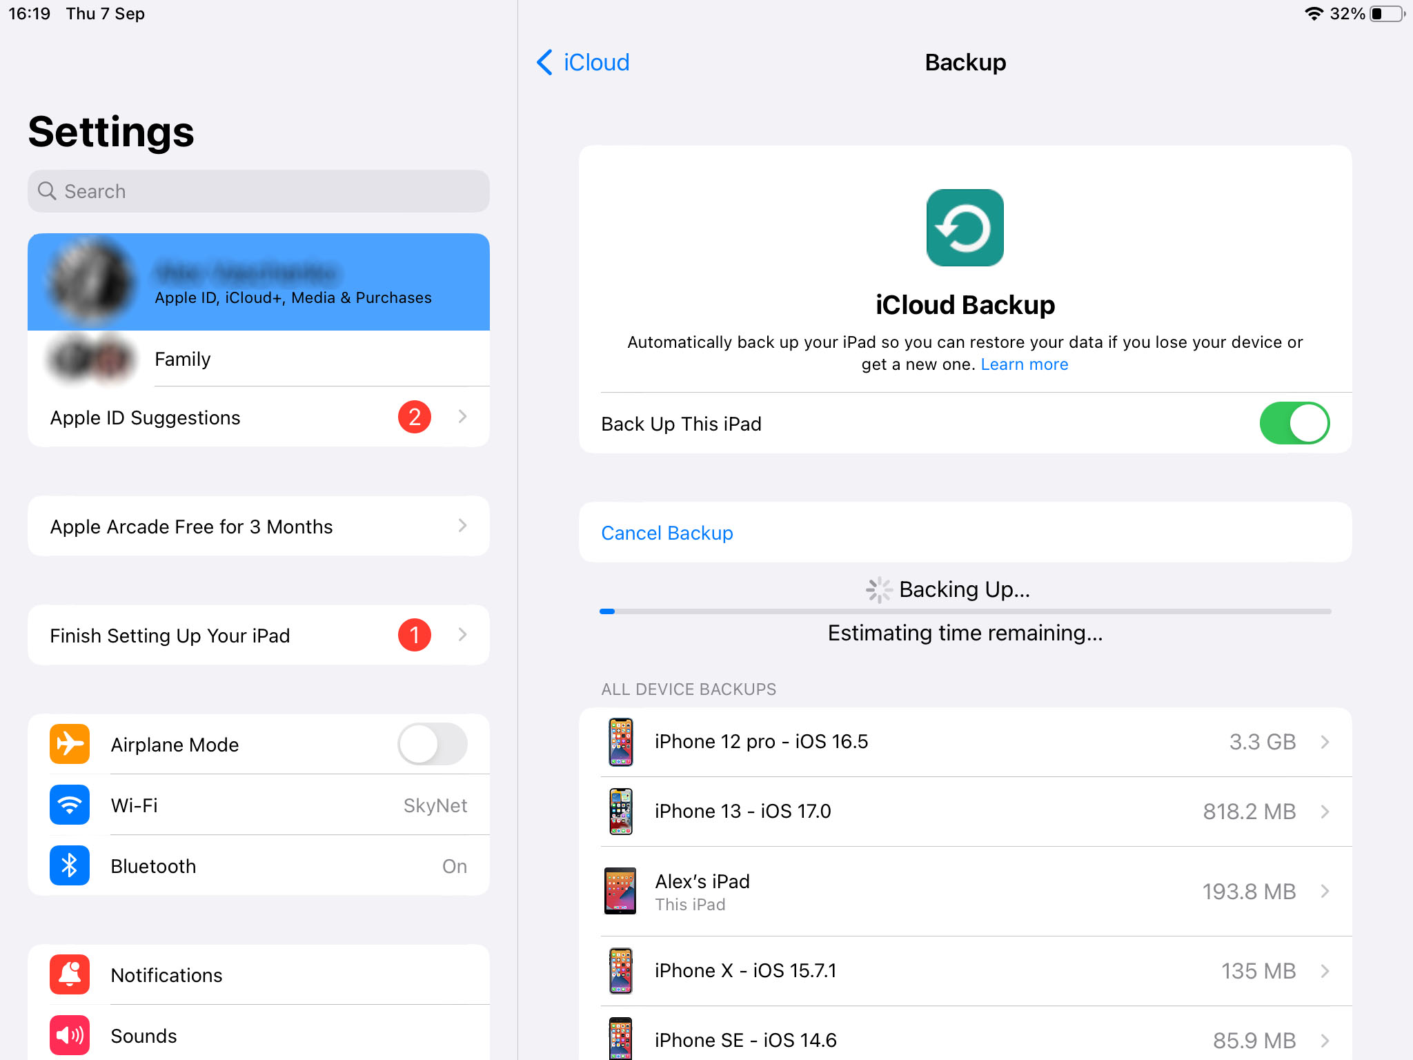Screen dimensions: 1413x1060
Task: Open Apple Arcade Free for 3 Months chevron
Action: coord(462,526)
